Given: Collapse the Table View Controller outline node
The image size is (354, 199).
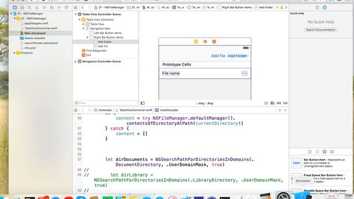Looking at the screenshot, I should pos(80,20).
